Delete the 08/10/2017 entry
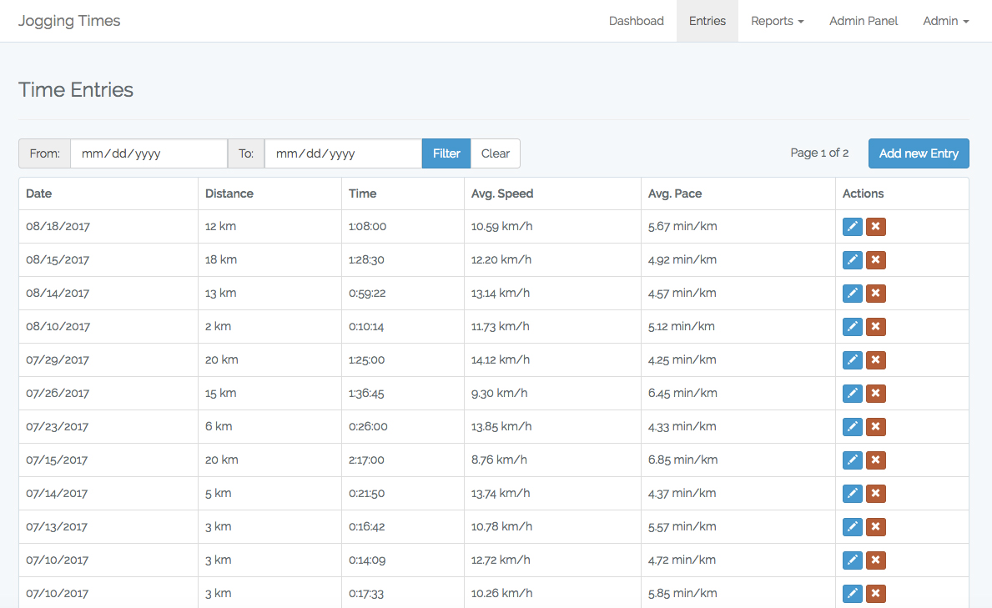Screen dimensions: 992x608 pos(875,326)
